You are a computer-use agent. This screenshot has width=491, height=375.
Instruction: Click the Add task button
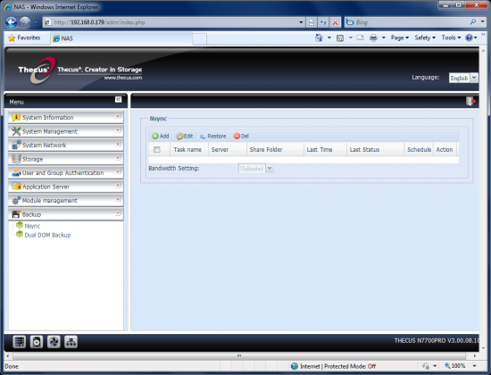click(x=161, y=136)
